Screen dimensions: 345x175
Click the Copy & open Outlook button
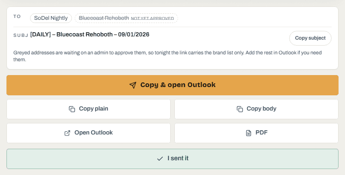click(172, 85)
